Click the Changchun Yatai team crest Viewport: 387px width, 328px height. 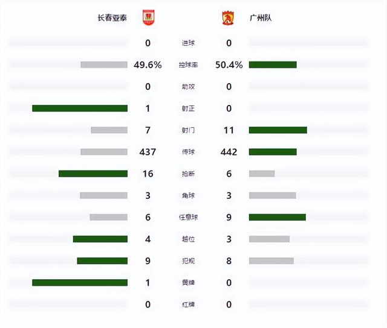tap(149, 17)
